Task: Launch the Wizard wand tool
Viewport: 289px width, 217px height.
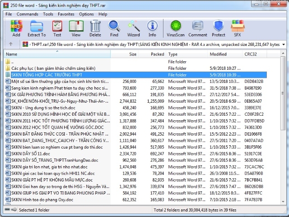Action: [134, 28]
